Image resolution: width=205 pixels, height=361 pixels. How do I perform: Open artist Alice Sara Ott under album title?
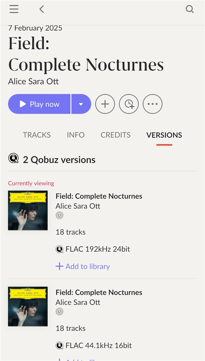(33, 81)
